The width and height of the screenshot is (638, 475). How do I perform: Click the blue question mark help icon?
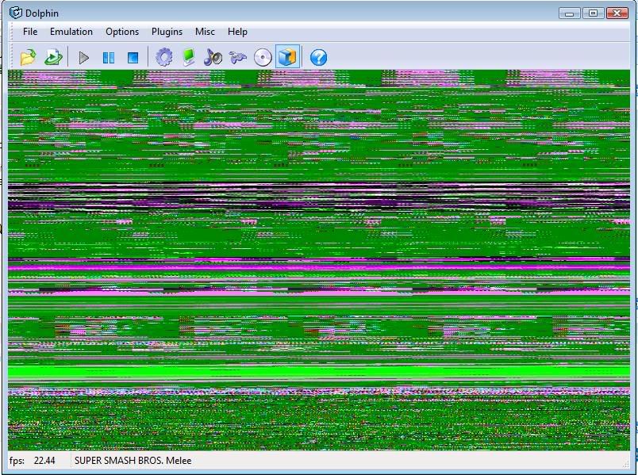coord(318,57)
